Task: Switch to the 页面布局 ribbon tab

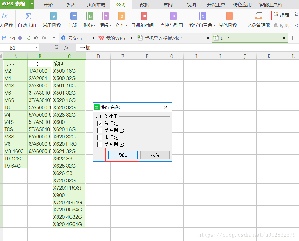Action: click(96, 5)
